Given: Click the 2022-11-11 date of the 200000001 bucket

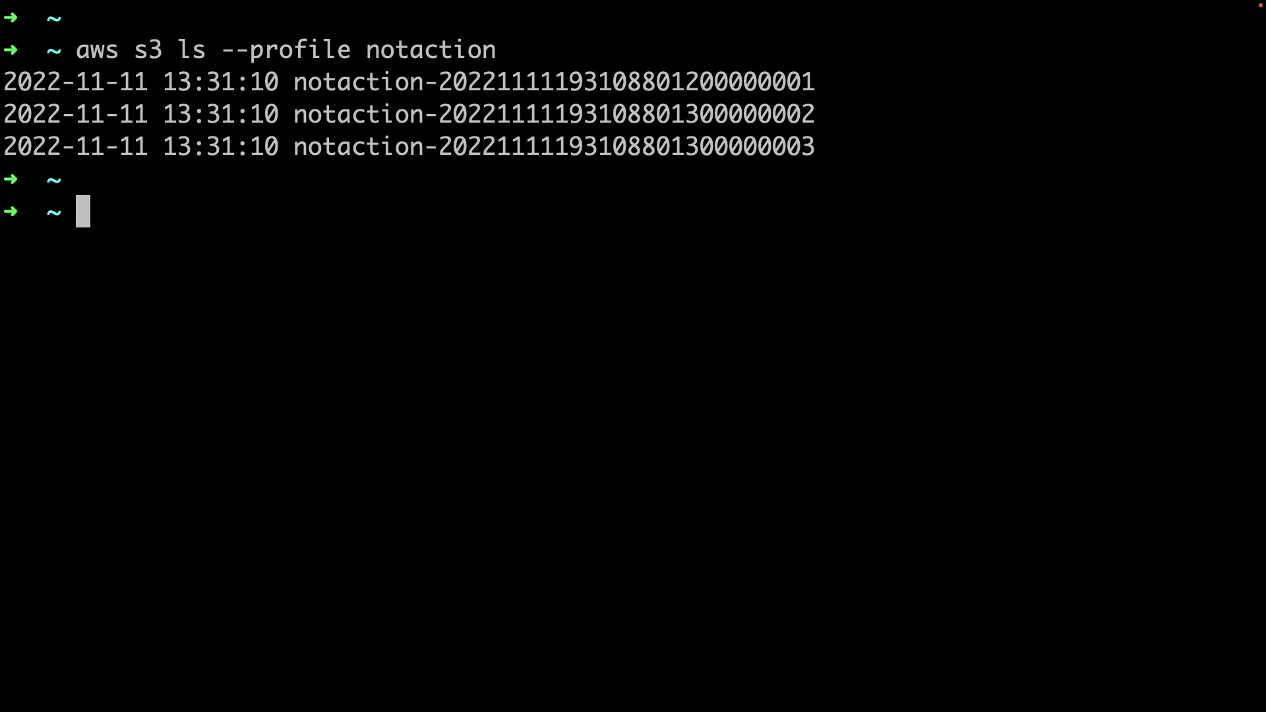Looking at the screenshot, I should coord(76,82).
